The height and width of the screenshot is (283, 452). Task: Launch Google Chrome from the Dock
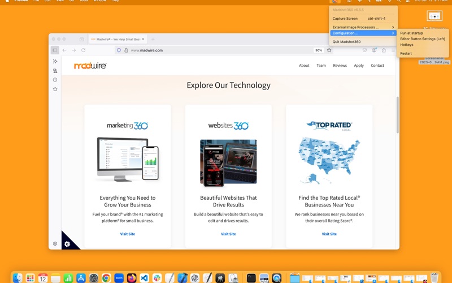point(106,278)
